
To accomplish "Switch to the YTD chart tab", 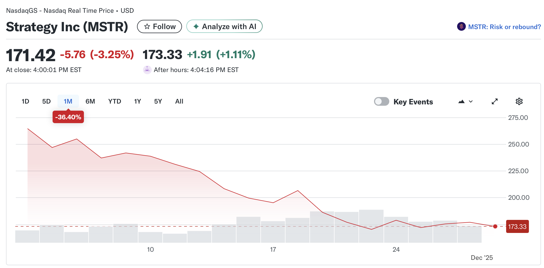I will click(x=114, y=101).
